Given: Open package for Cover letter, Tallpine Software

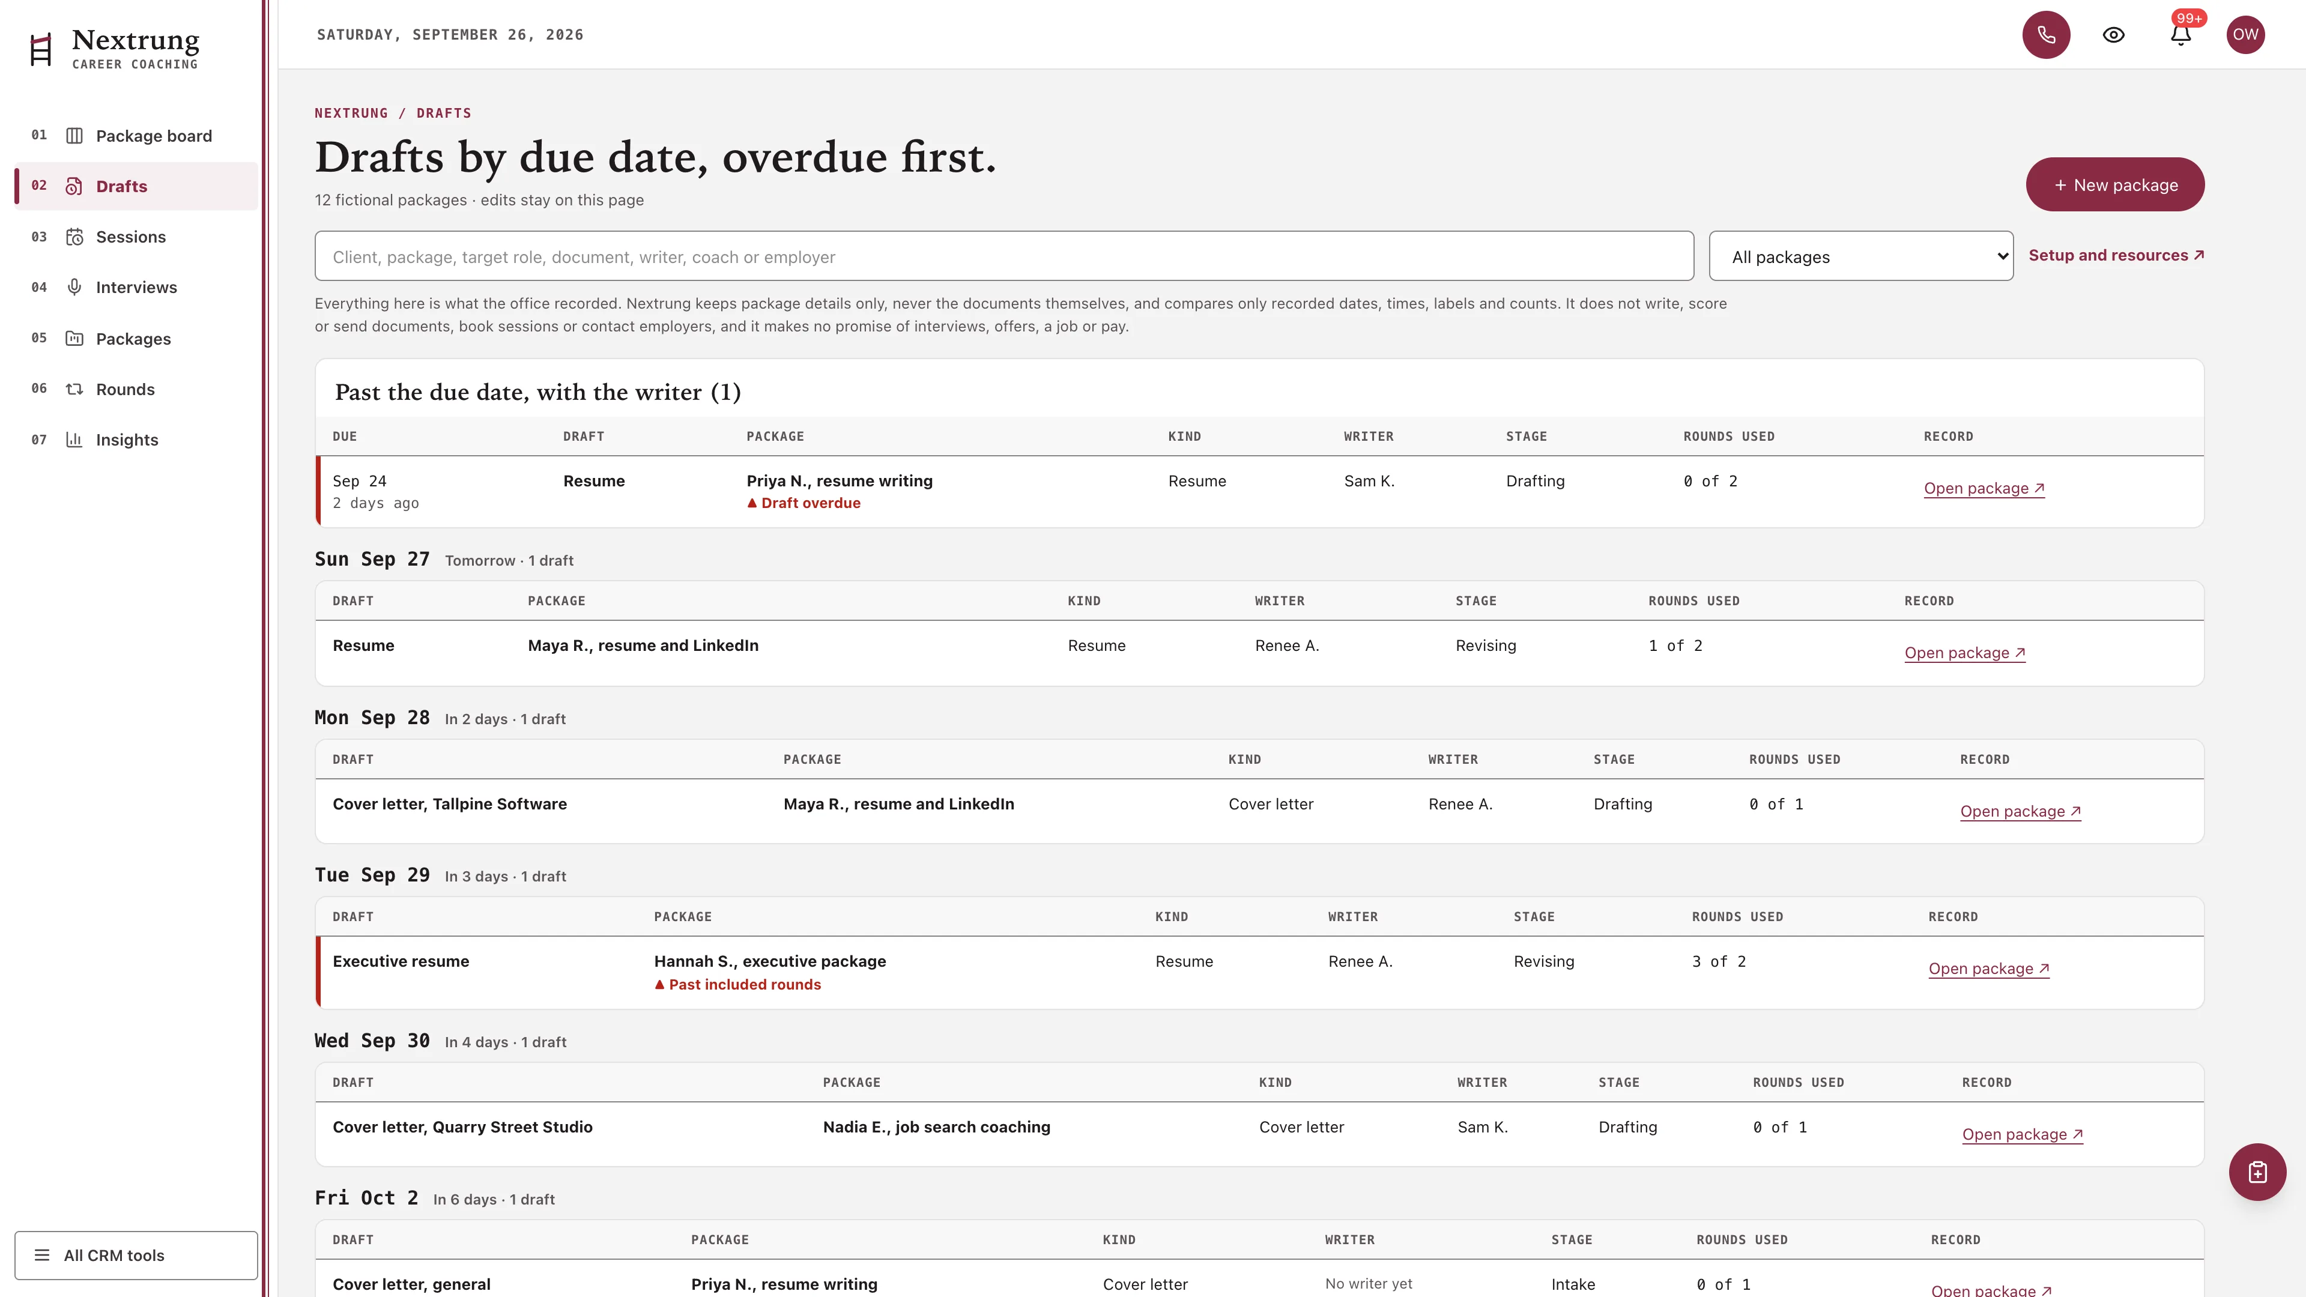Looking at the screenshot, I should click(2020, 811).
